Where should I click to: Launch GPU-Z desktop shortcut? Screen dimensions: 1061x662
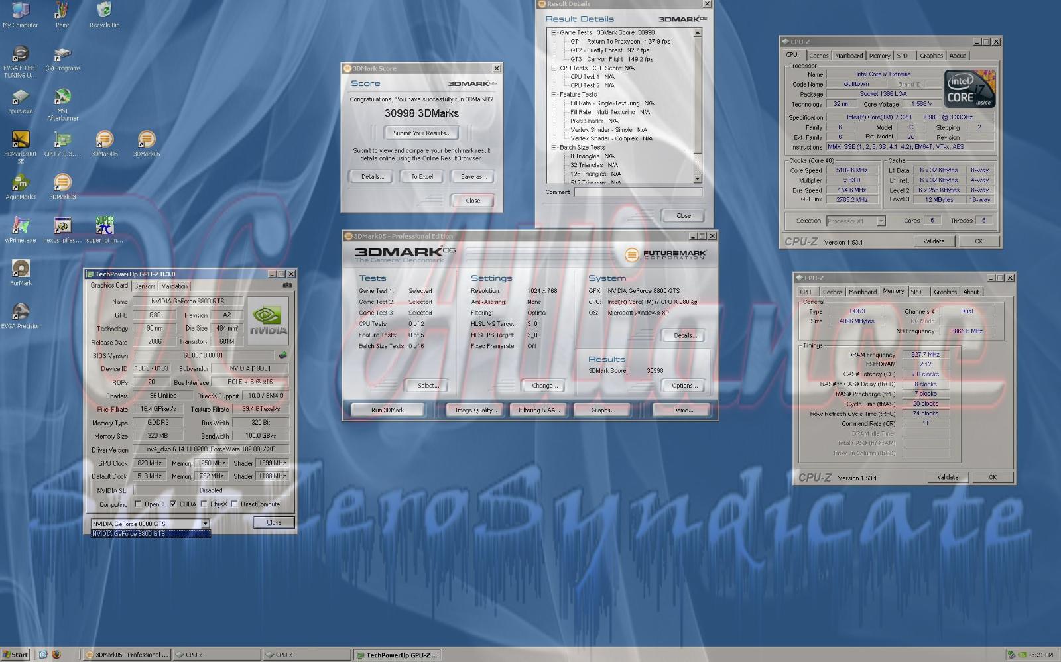tap(62, 144)
